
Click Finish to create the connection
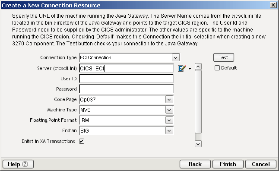(228, 164)
